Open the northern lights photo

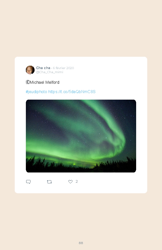tap(81, 136)
